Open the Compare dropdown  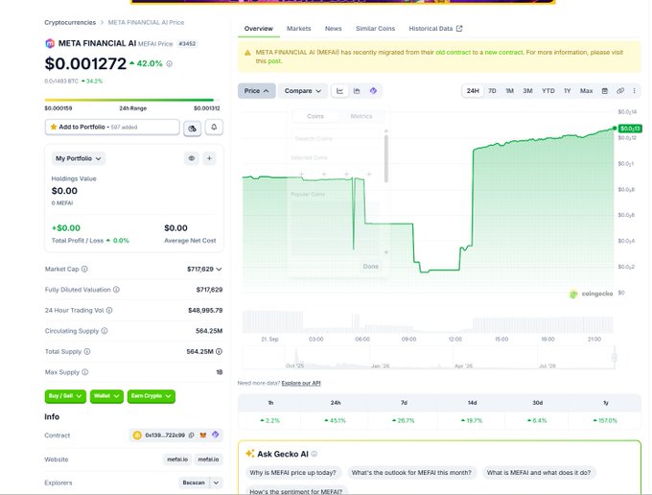[x=302, y=91]
